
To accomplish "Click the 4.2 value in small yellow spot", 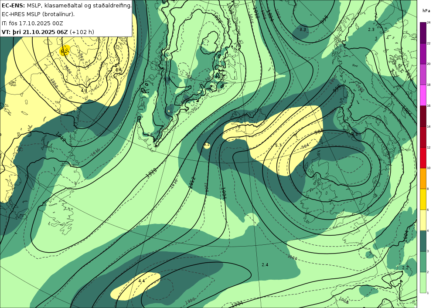I will pos(207,145).
